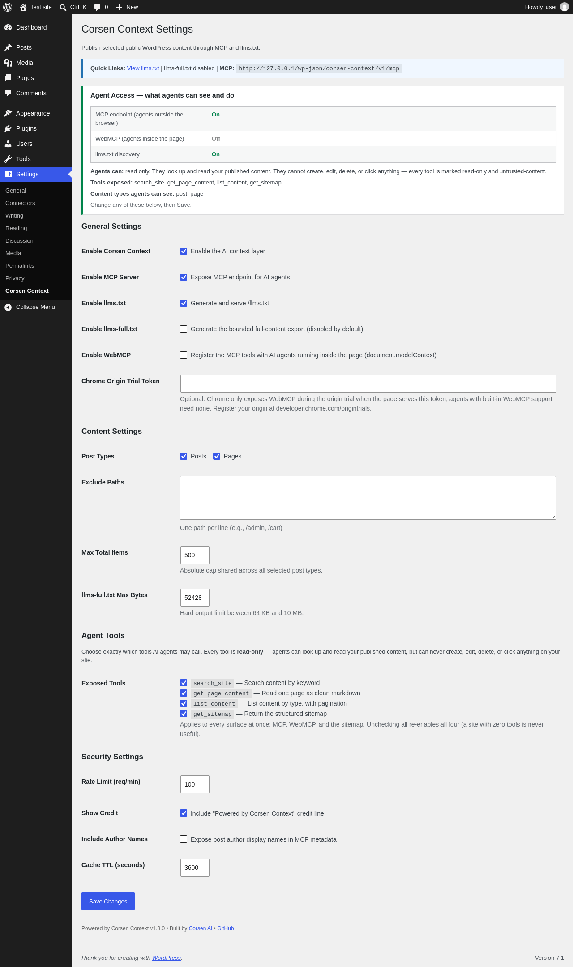Viewport: 573px width, 967px height.
Task: Uncheck Generate and serve /llms.txt
Action: point(184,303)
